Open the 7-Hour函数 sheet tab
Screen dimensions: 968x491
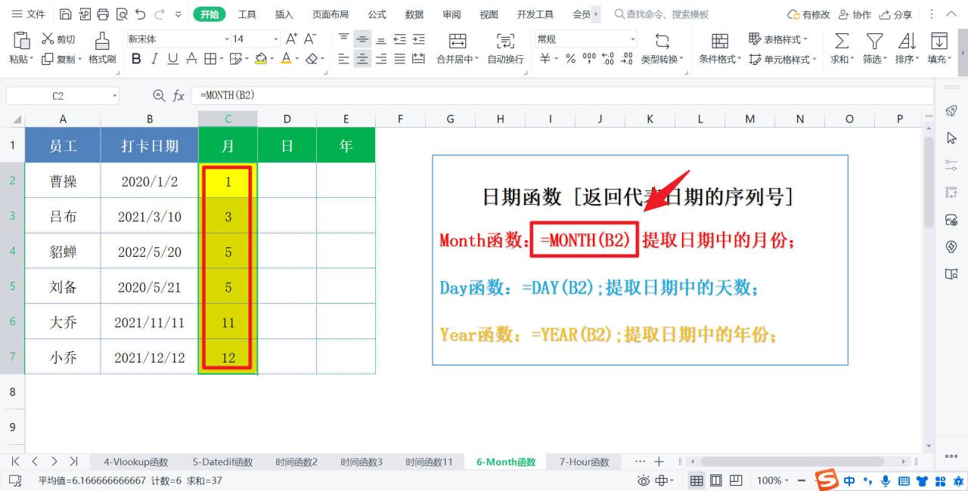[584, 462]
